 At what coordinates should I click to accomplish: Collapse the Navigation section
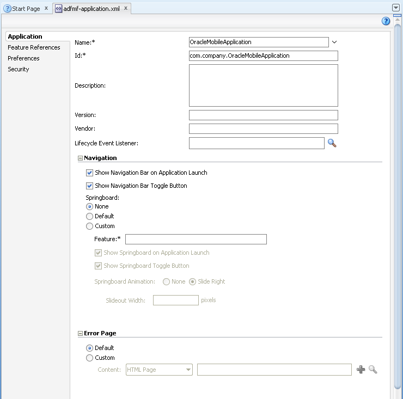coord(80,158)
